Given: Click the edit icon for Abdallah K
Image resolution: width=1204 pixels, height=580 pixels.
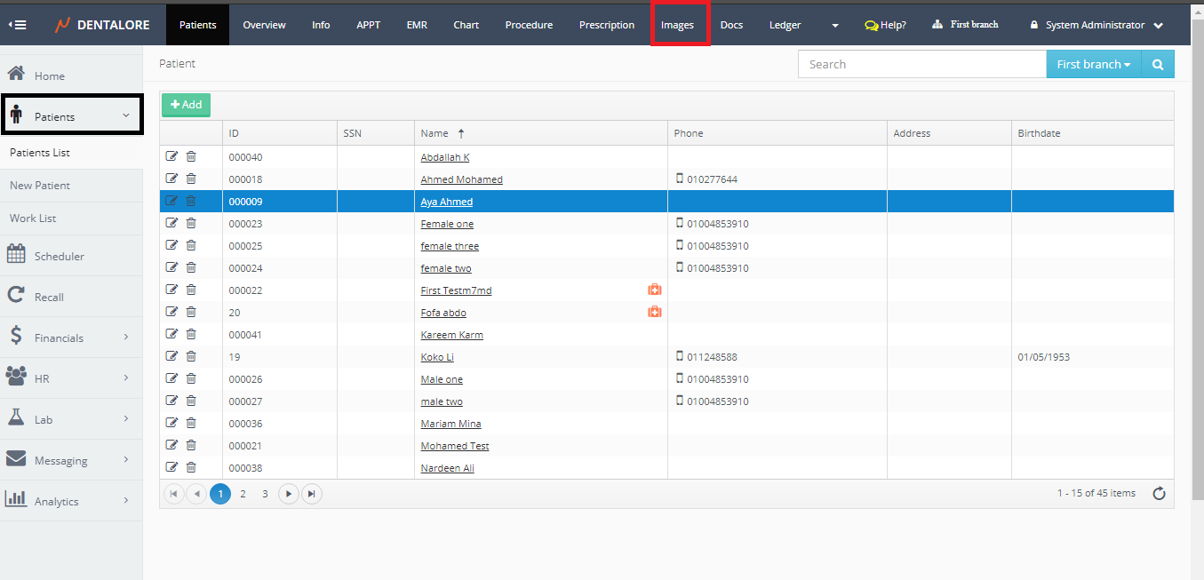Looking at the screenshot, I should (171, 157).
